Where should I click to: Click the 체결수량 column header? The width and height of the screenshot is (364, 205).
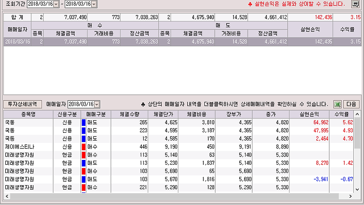pyautogui.click(x=130, y=114)
